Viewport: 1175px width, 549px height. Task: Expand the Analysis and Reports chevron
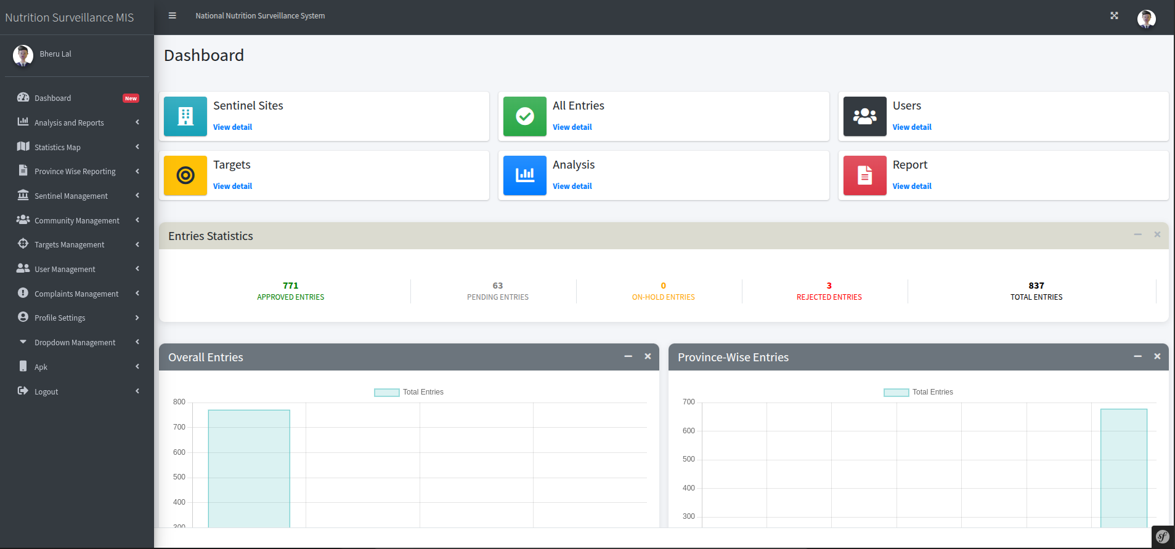coord(137,122)
